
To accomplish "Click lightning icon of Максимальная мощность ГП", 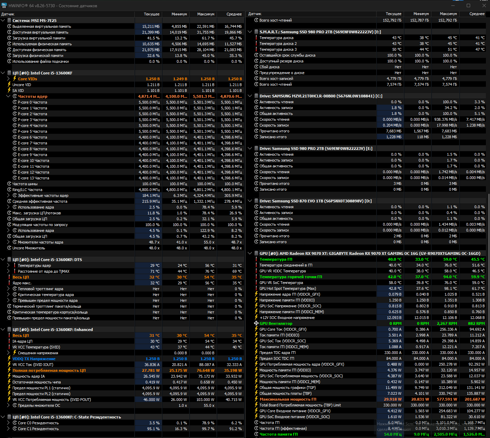I will (256, 399).
